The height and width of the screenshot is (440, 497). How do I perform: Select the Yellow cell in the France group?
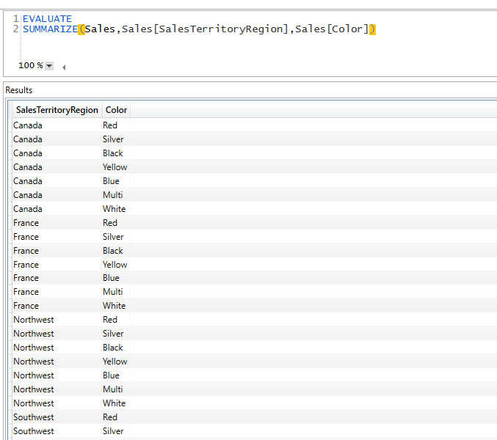tap(116, 265)
